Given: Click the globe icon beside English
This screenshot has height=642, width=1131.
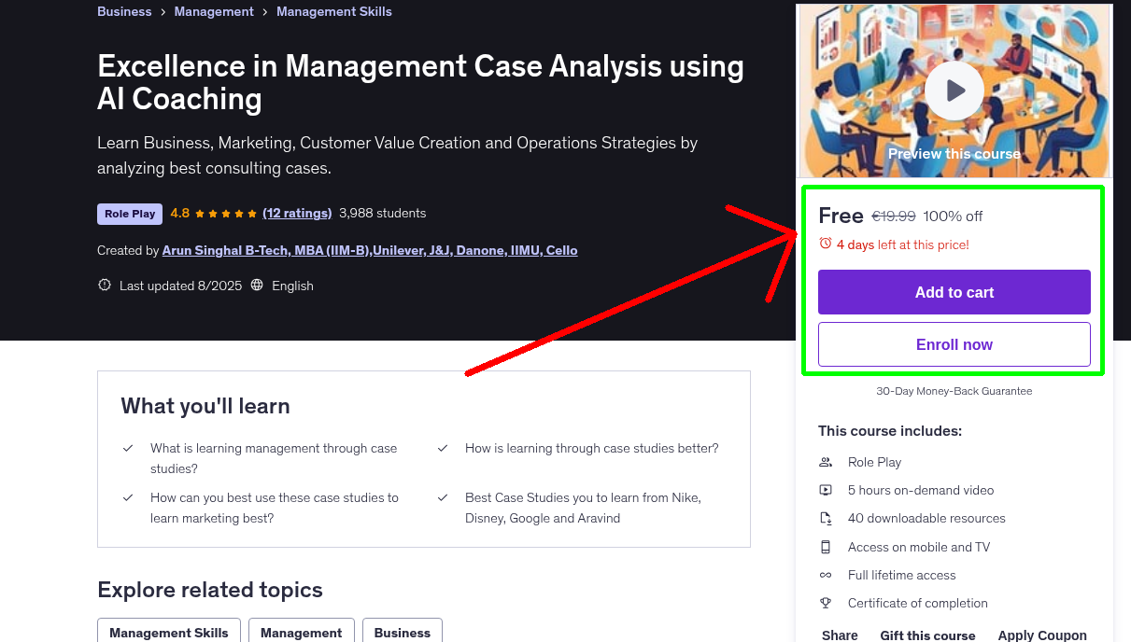Looking at the screenshot, I should 257,286.
